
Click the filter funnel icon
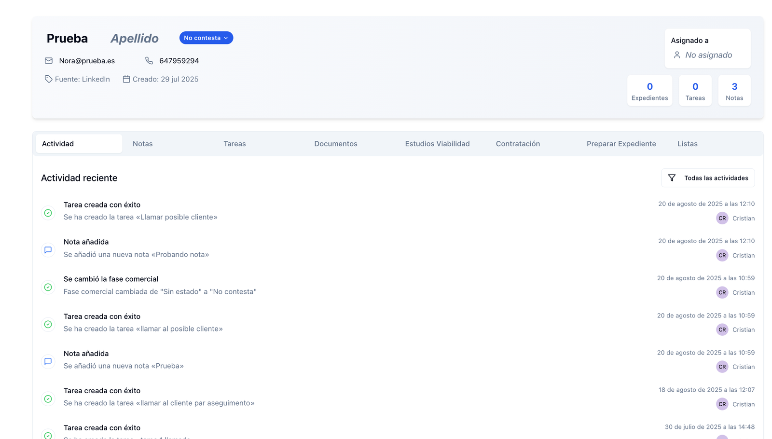point(672,178)
